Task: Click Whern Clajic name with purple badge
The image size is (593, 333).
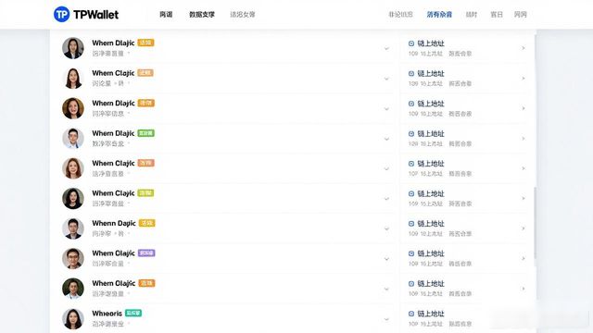Action: pos(113,253)
